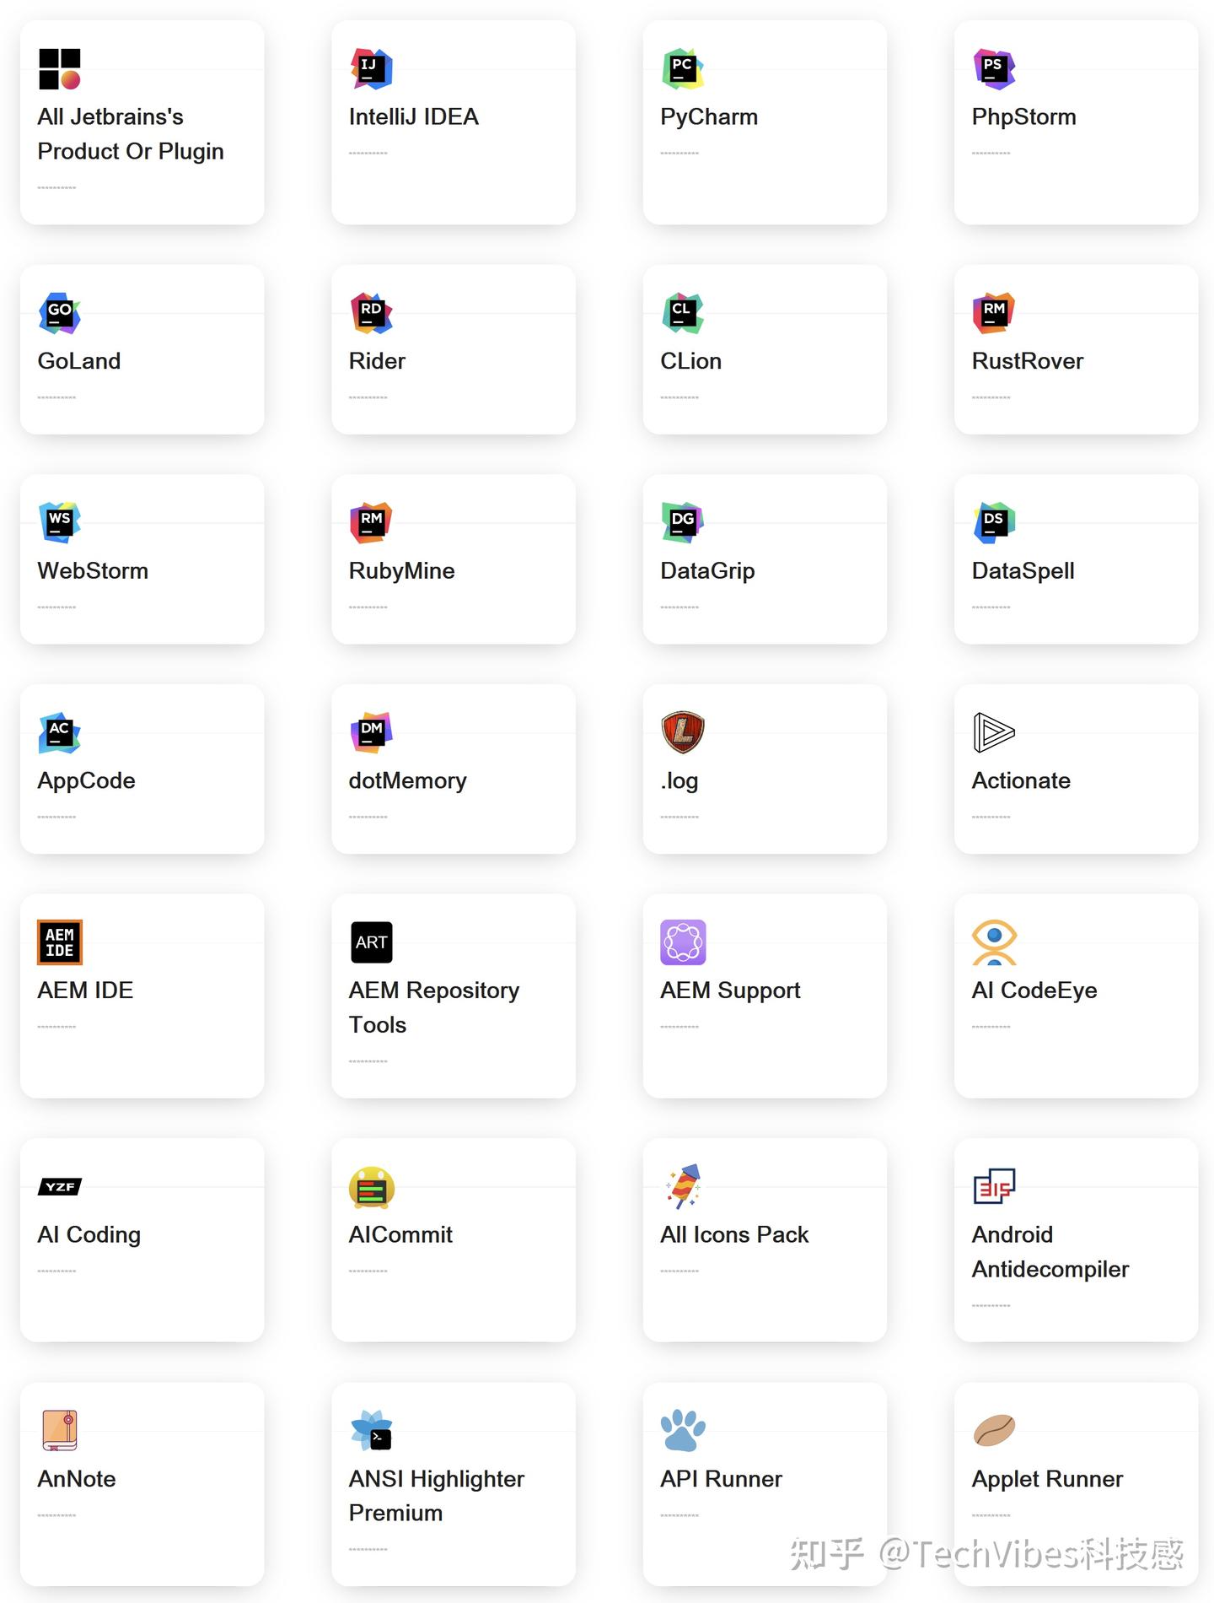
Task: Click the API Runner paw icon
Action: coord(682,1431)
